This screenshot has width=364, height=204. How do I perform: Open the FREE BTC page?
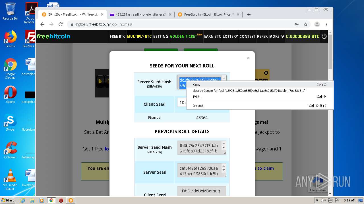[117, 36]
